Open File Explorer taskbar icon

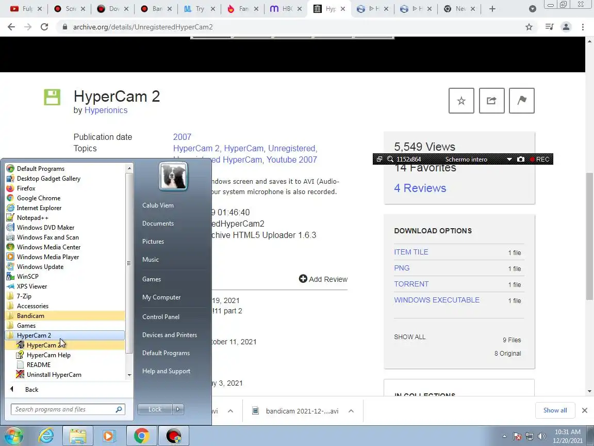coord(78,436)
